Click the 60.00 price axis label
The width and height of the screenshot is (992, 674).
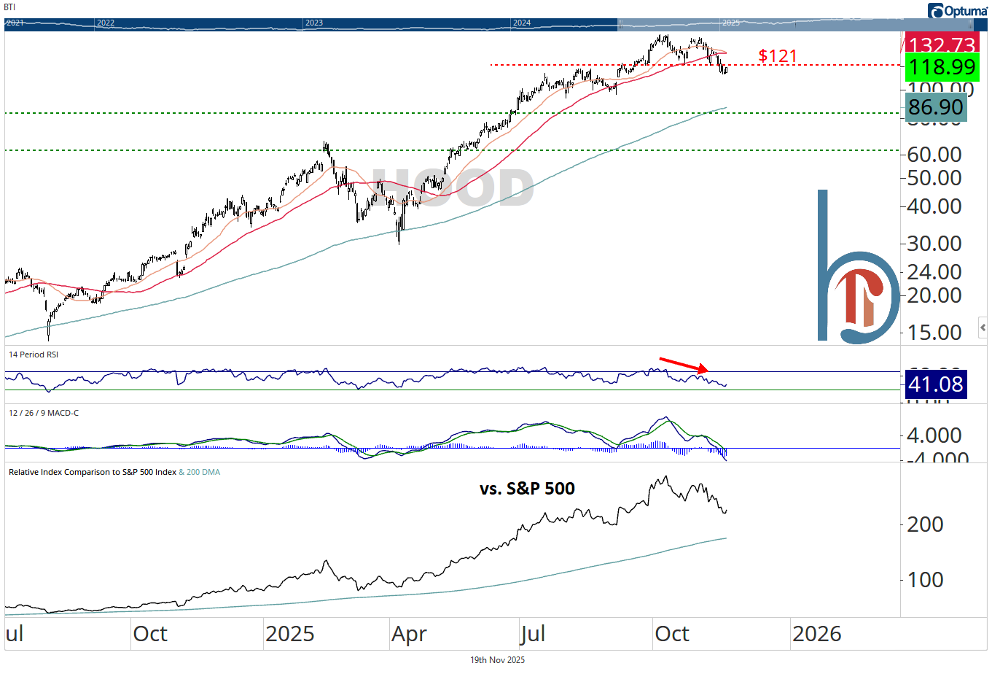click(934, 155)
